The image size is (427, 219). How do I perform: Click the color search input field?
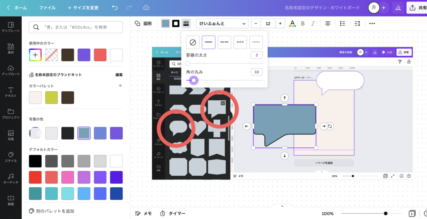(76, 27)
